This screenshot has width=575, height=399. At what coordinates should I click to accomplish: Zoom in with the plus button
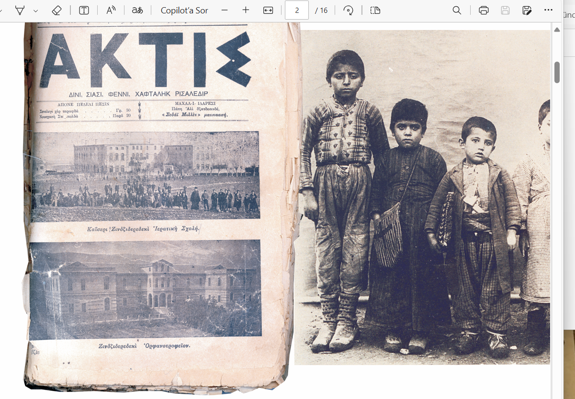coord(246,11)
